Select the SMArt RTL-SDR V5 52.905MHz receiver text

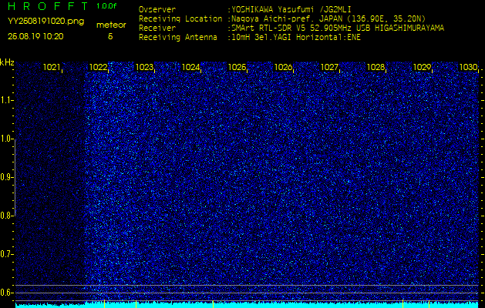click(x=338, y=28)
